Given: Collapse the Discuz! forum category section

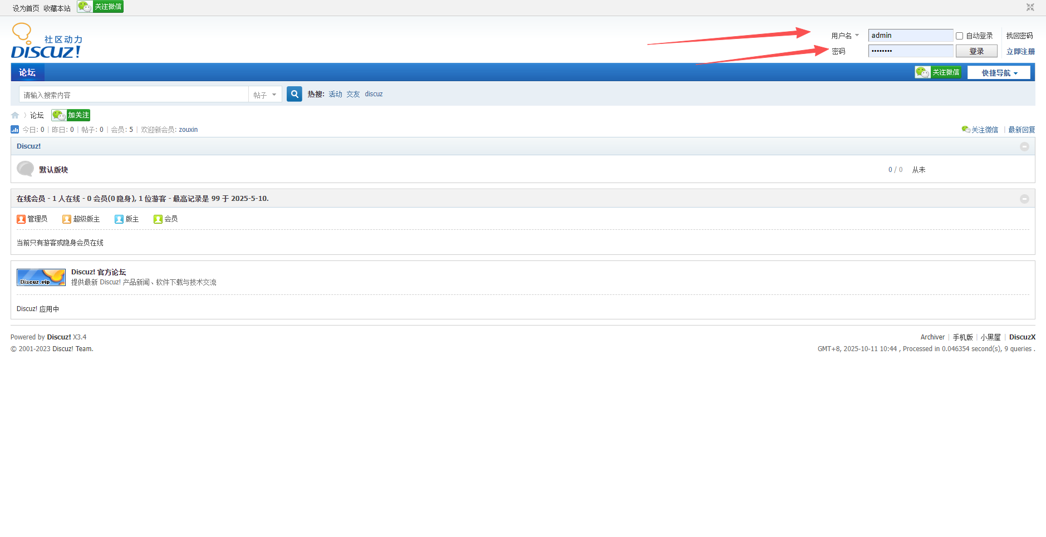Looking at the screenshot, I should point(1024,146).
